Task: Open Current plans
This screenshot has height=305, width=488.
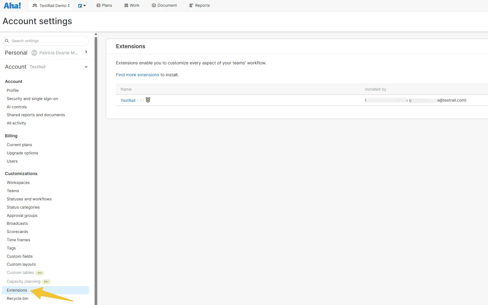Action: coord(19,145)
